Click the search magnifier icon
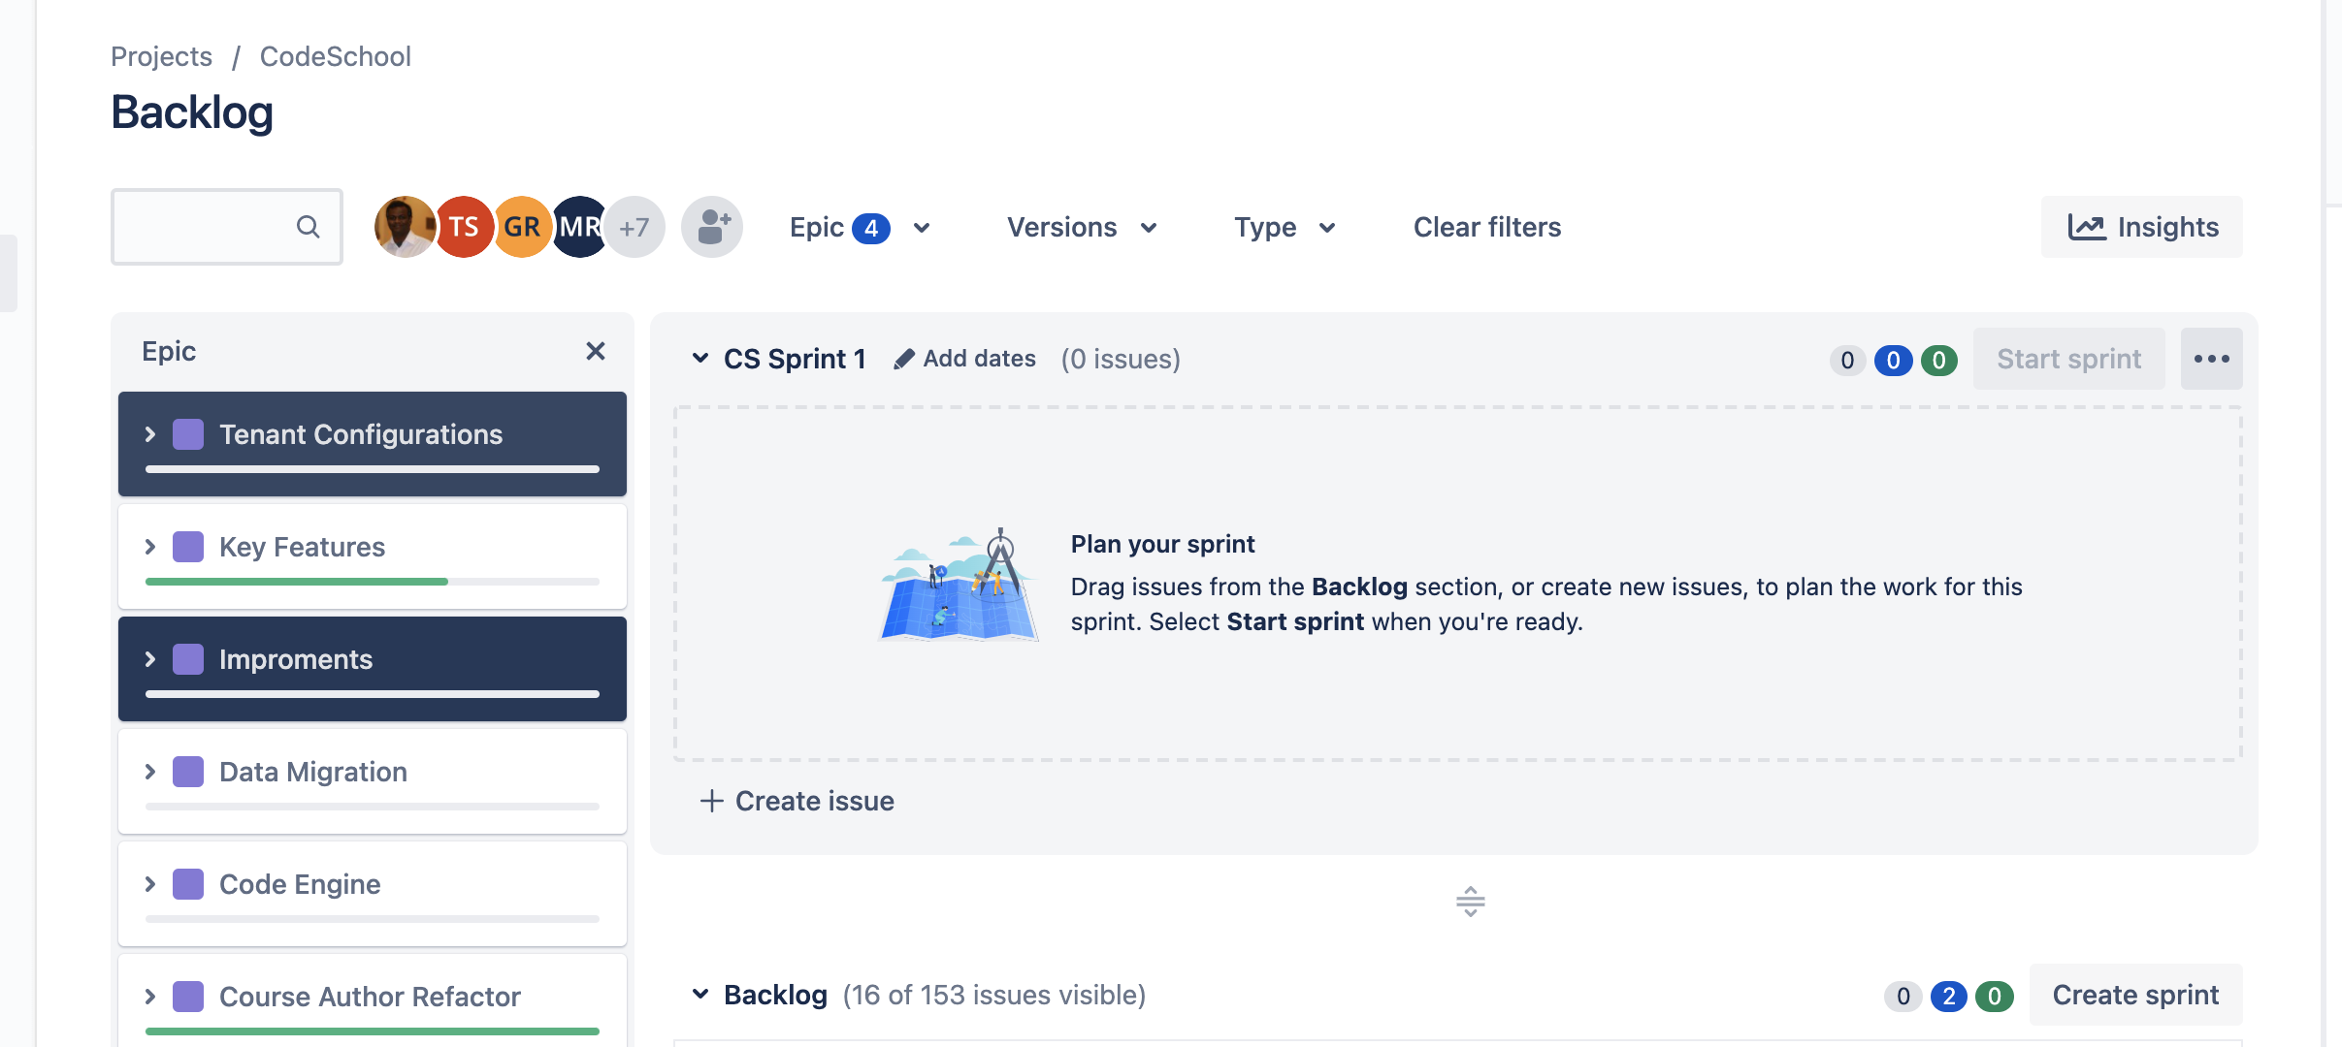 pos(308,227)
